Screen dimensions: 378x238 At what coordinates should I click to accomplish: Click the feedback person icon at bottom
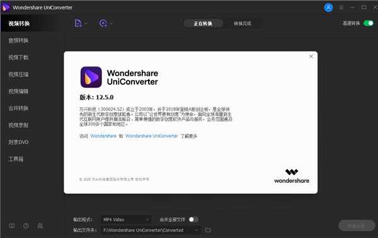40,225
